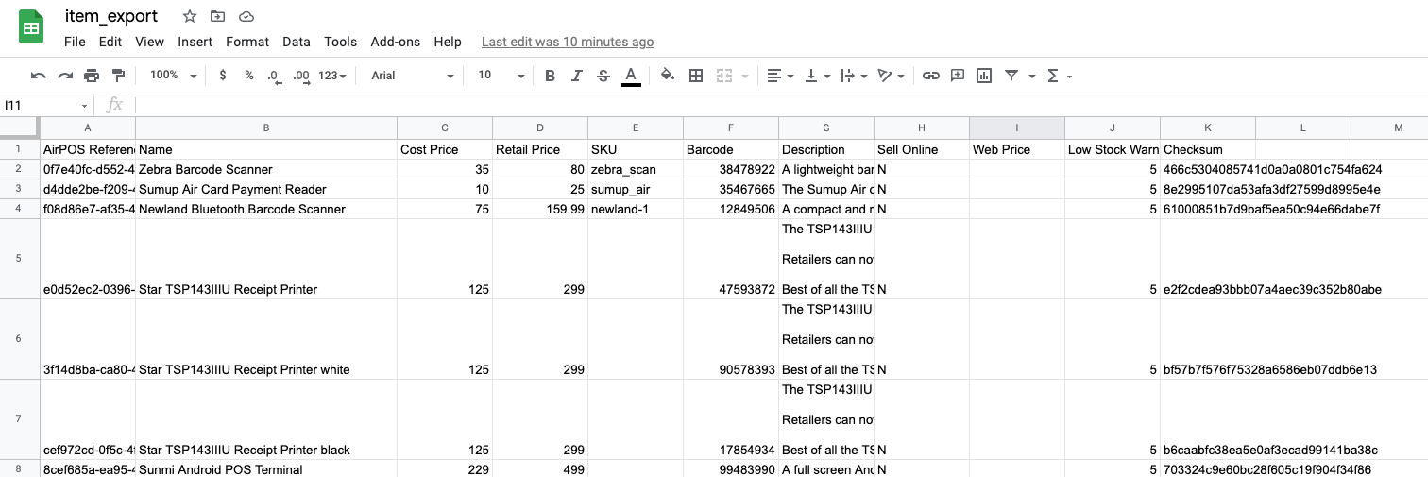Create a filter

pos(1011,76)
